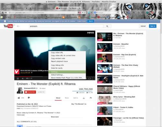Open the Facebook bookmark in the bookmarks toolbar
162x127 pixels.
click(x=111, y=17)
